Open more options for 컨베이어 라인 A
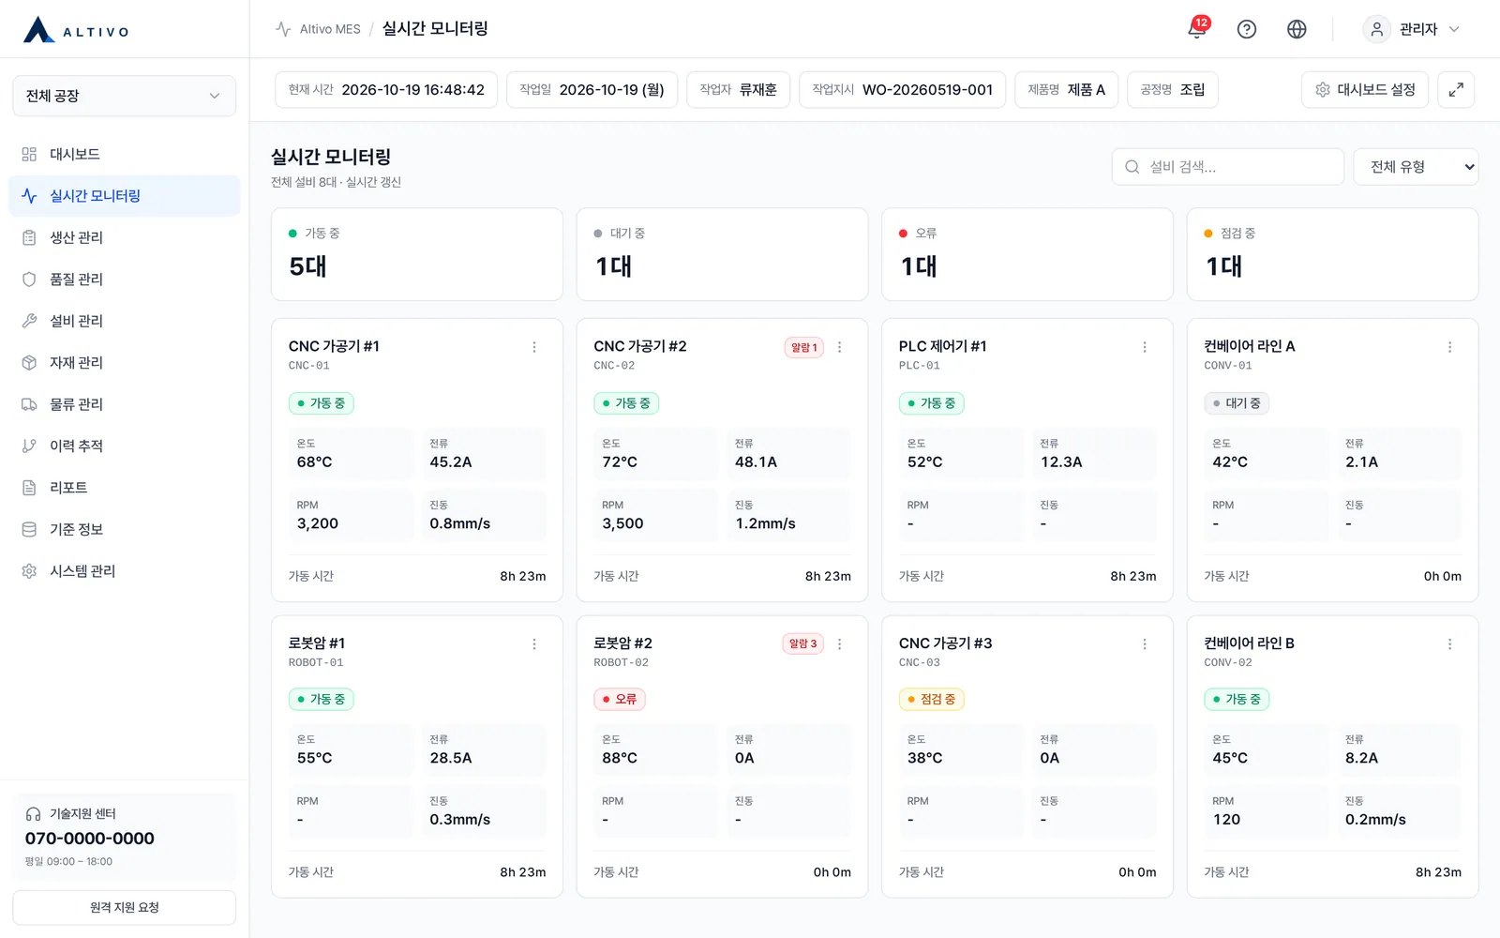Viewport: 1500px width, 938px height. pyautogui.click(x=1450, y=347)
